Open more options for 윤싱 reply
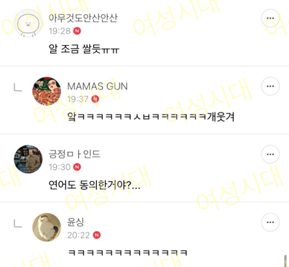289x267 pixels. coord(270,222)
